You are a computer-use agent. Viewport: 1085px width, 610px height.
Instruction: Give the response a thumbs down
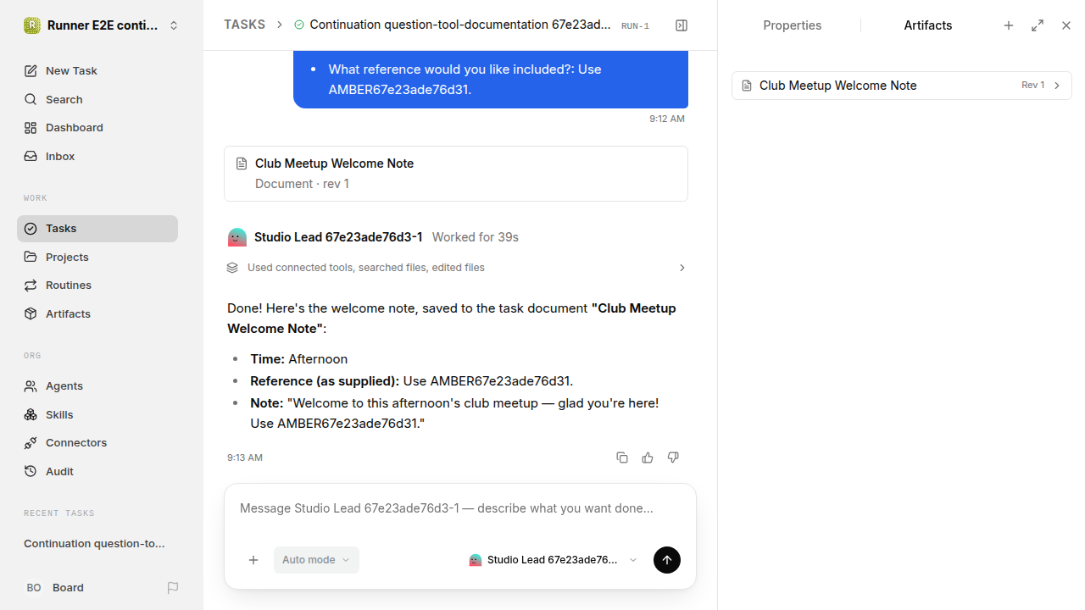(673, 457)
